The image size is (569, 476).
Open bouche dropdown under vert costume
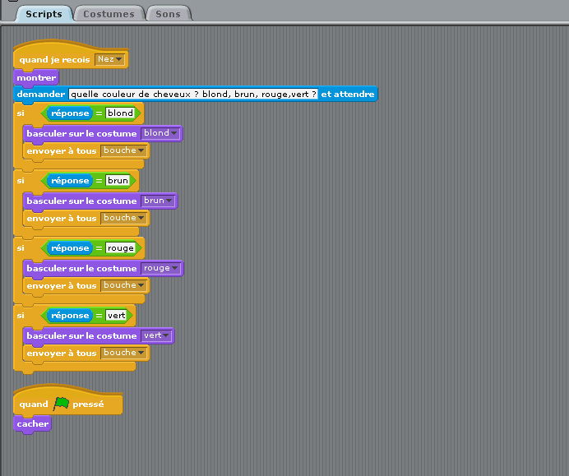(123, 353)
